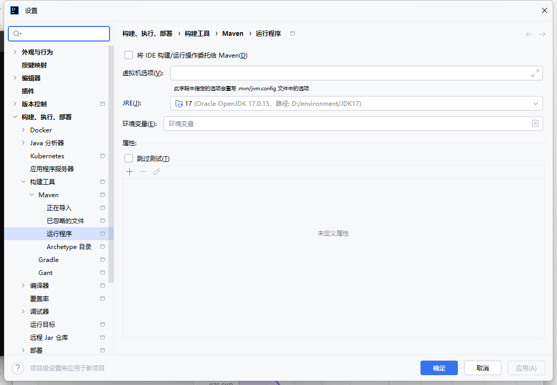Expand the VM options field editor

[535, 74]
